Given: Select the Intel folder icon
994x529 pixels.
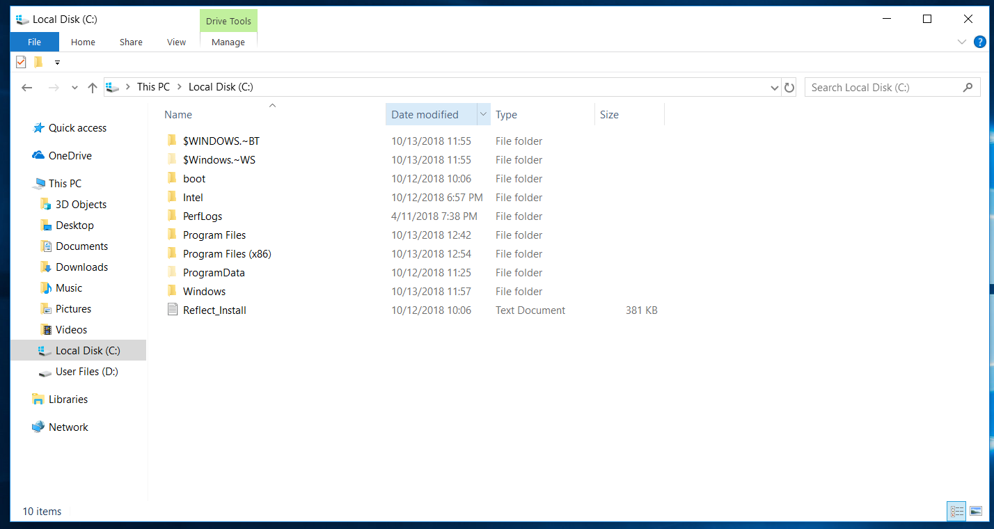Looking at the screenshot, I should tap(172, 197).
